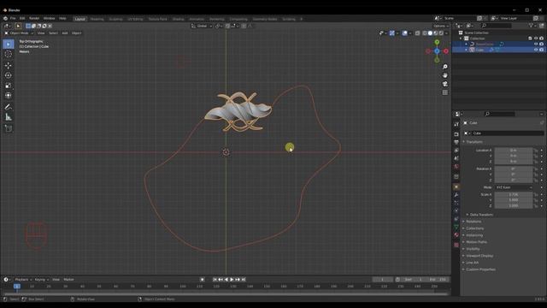The height and width of the screenshot is (308, 547).
Task: Open the Texture properties tab
Action: 456,245
